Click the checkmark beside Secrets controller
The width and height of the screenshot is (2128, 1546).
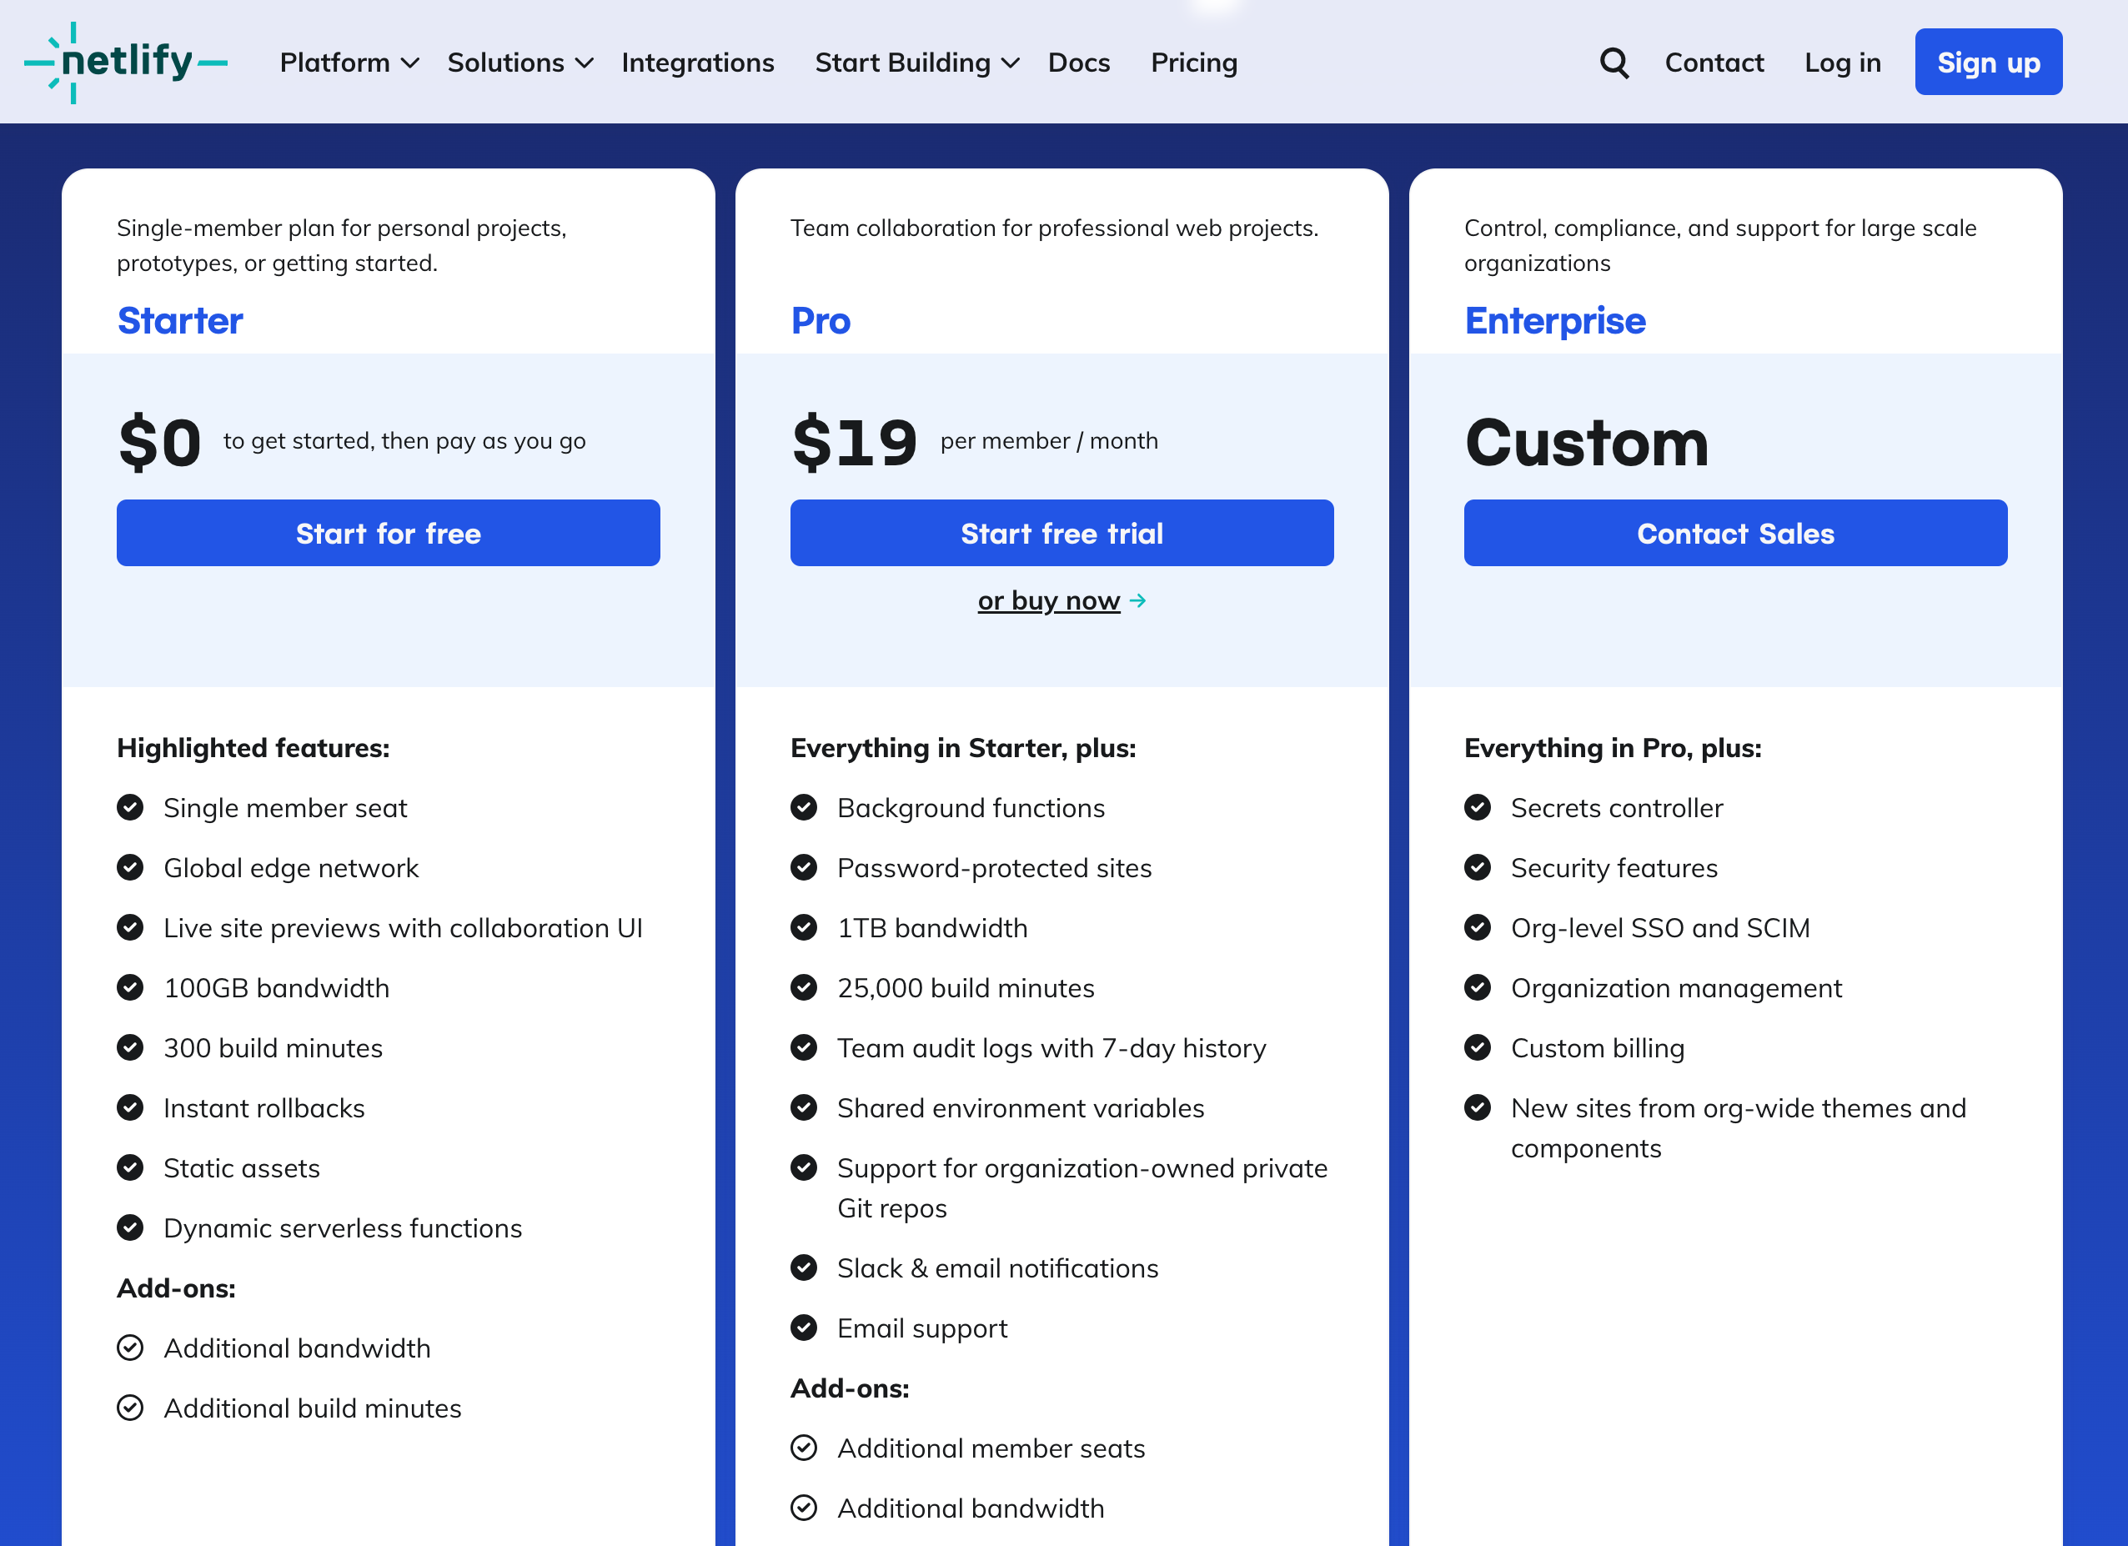[x=1478, y=808]
